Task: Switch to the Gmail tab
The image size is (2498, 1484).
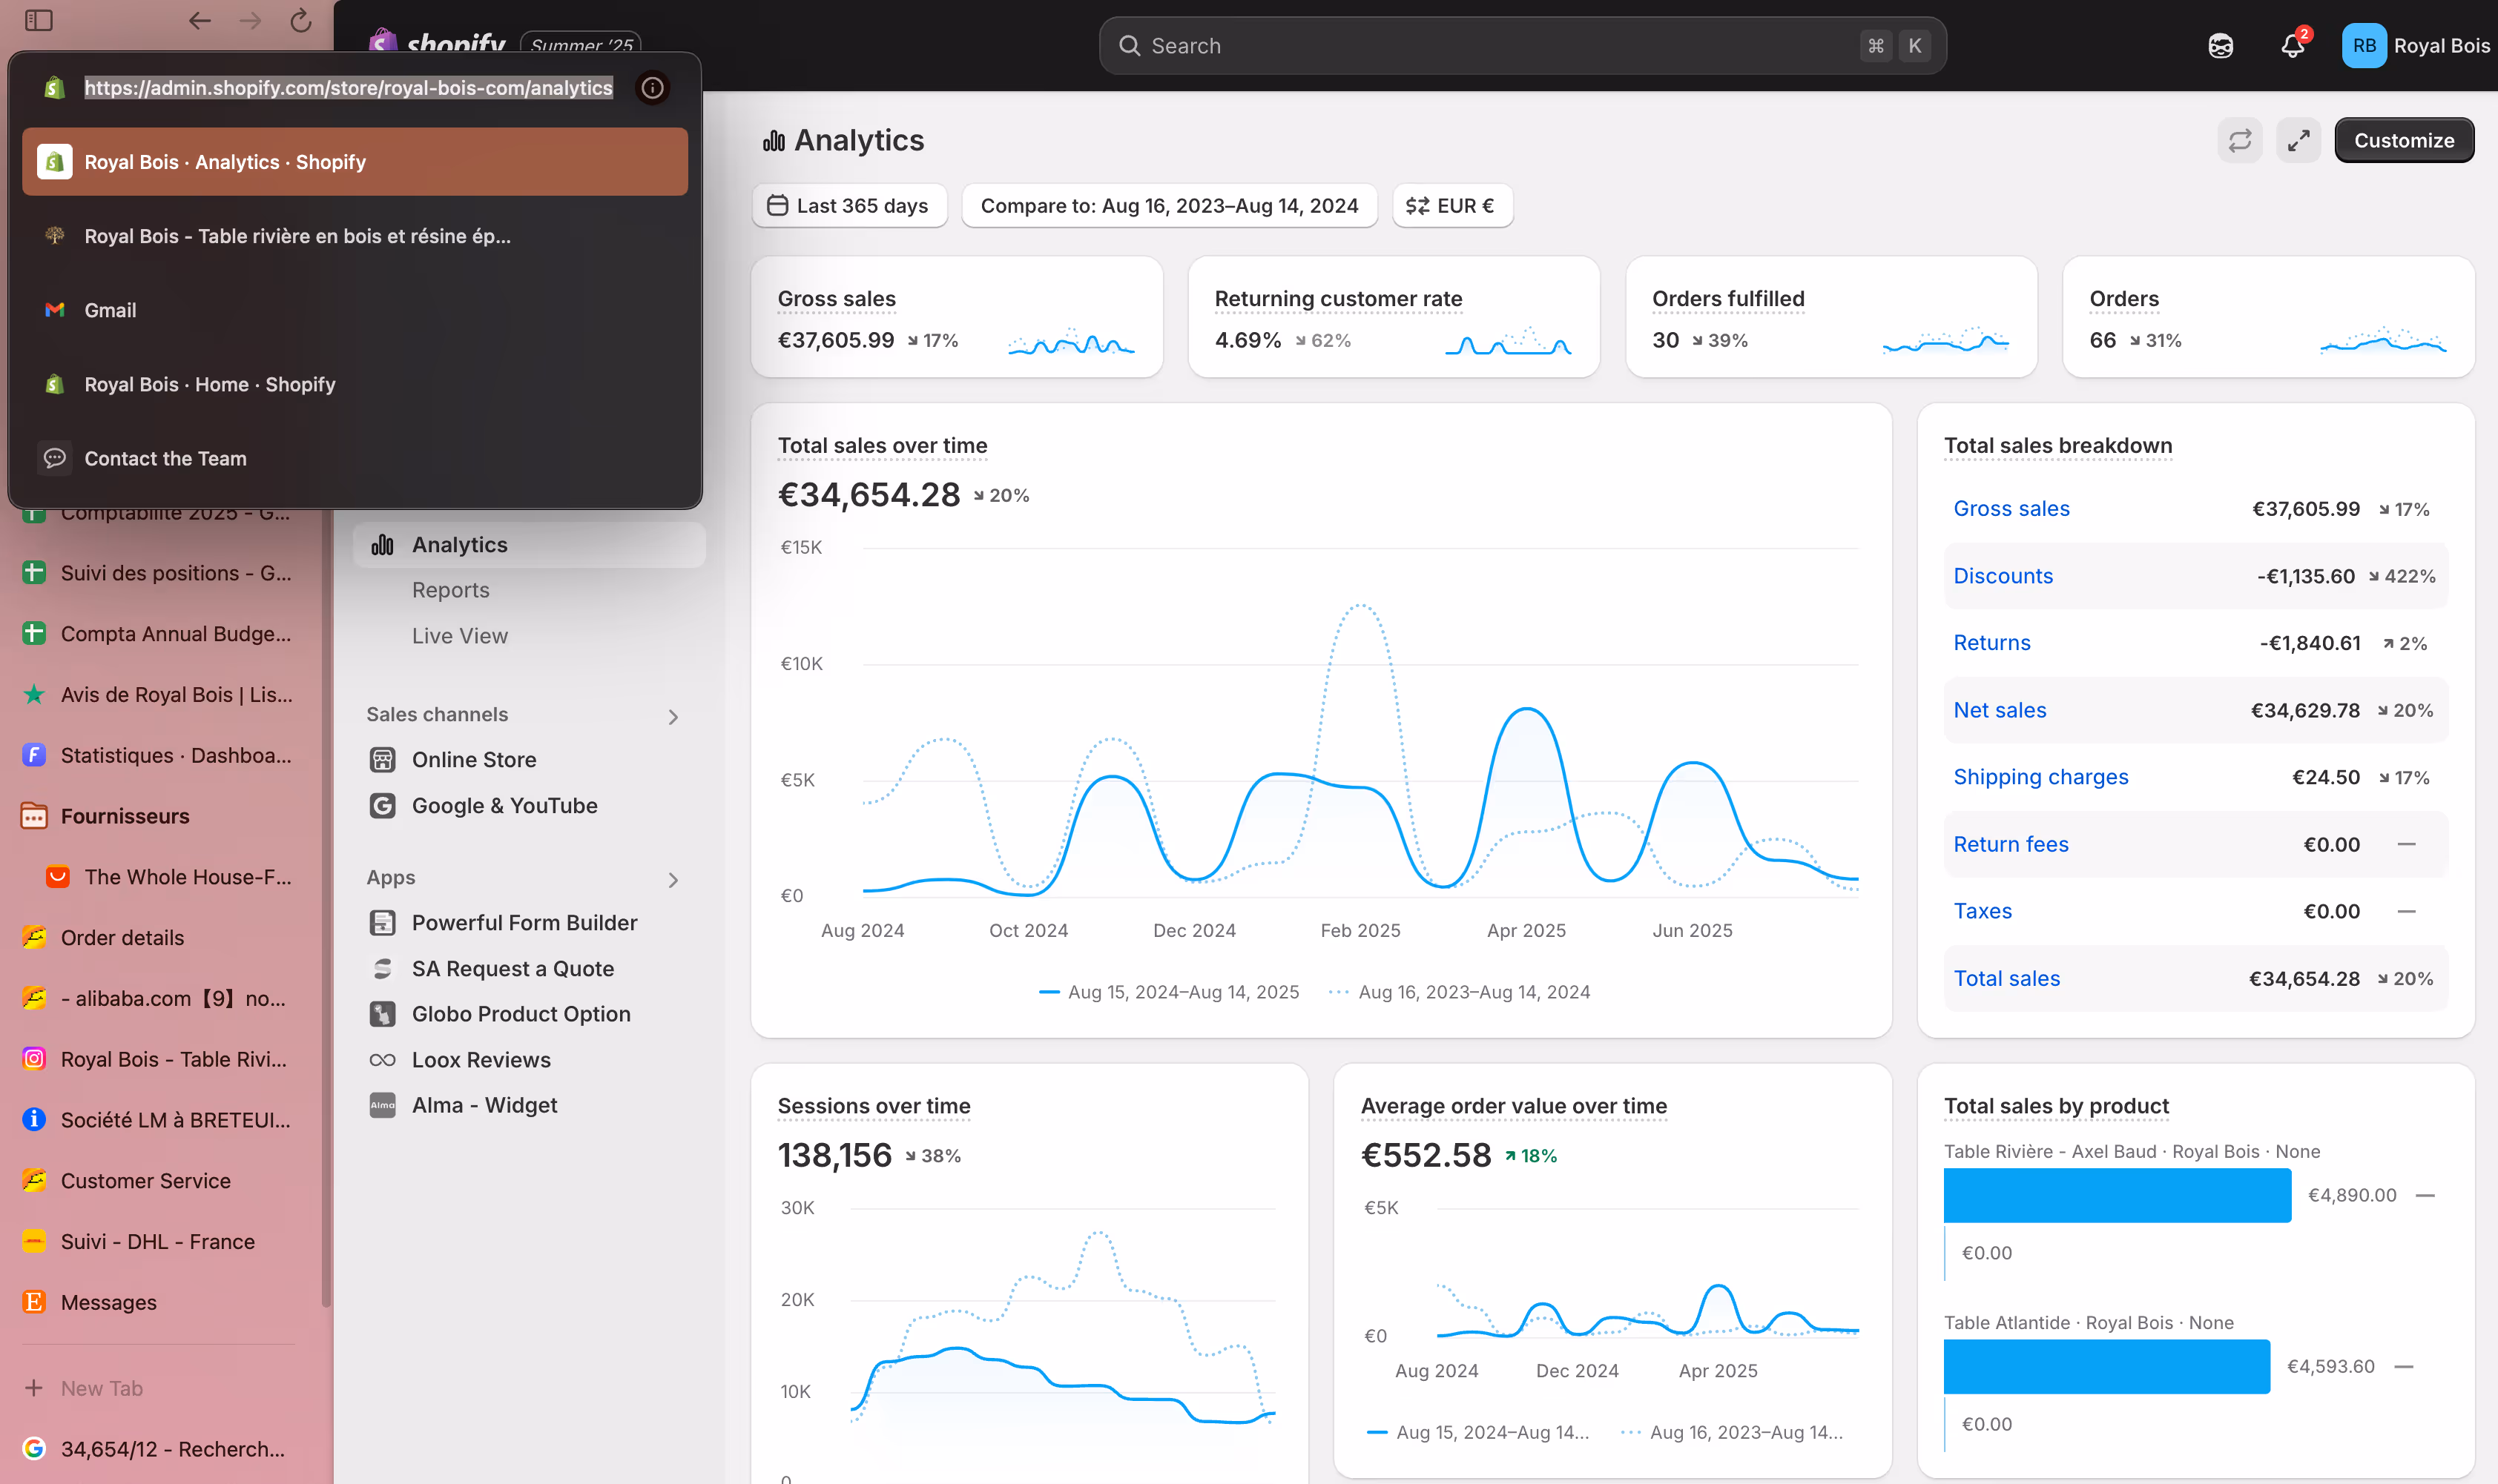Action: coord(110,310)
